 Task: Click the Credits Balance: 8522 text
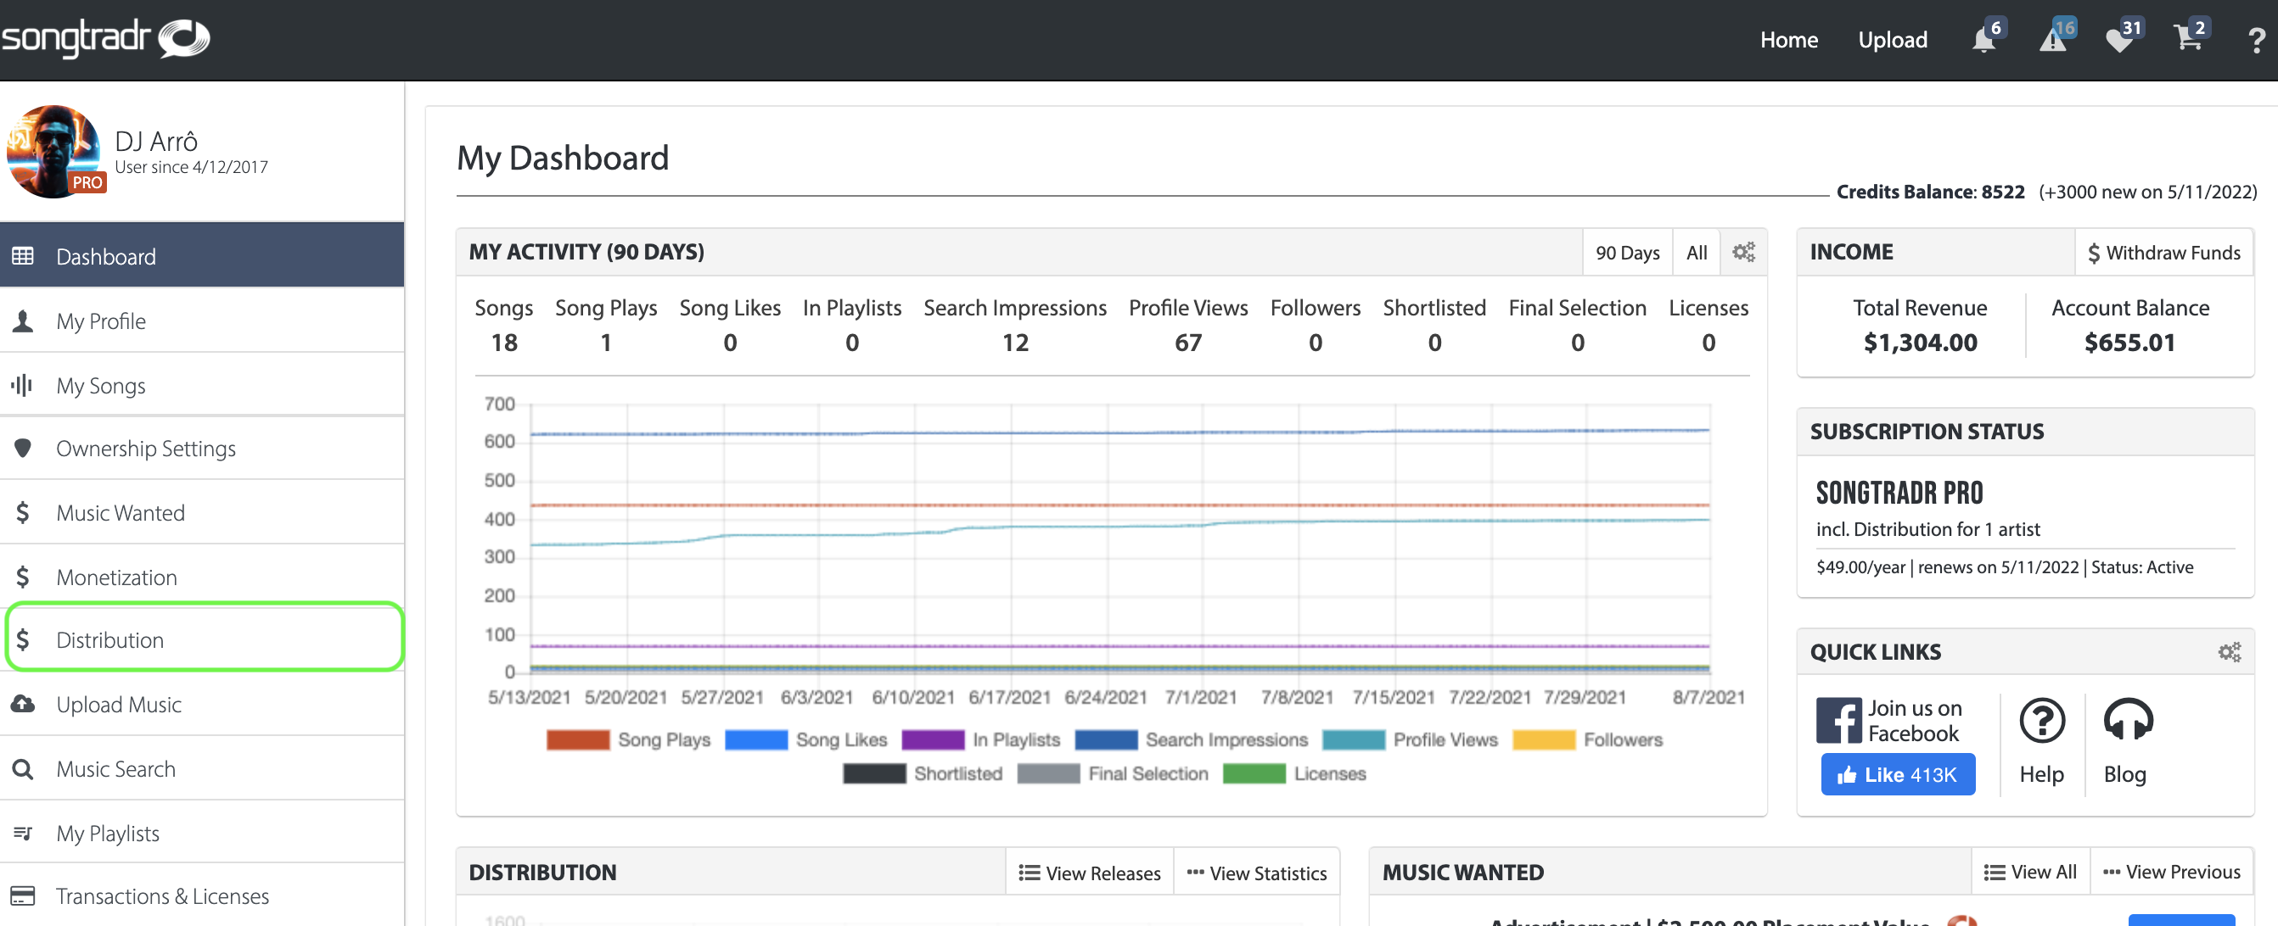click(x=1929, y=192)
